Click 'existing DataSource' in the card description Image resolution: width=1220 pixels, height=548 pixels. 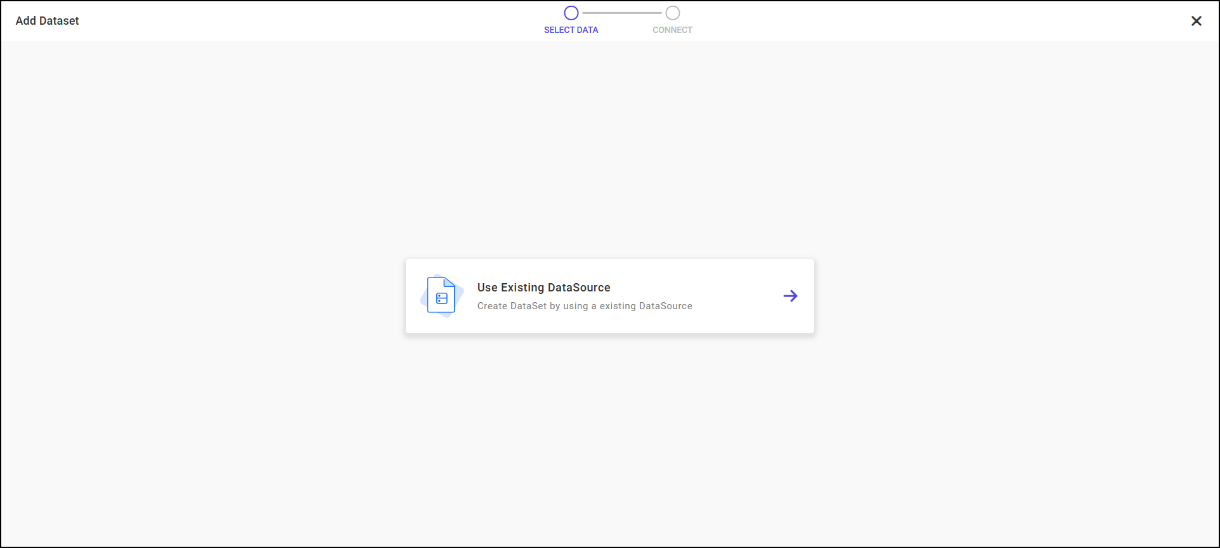coord(646,306)
